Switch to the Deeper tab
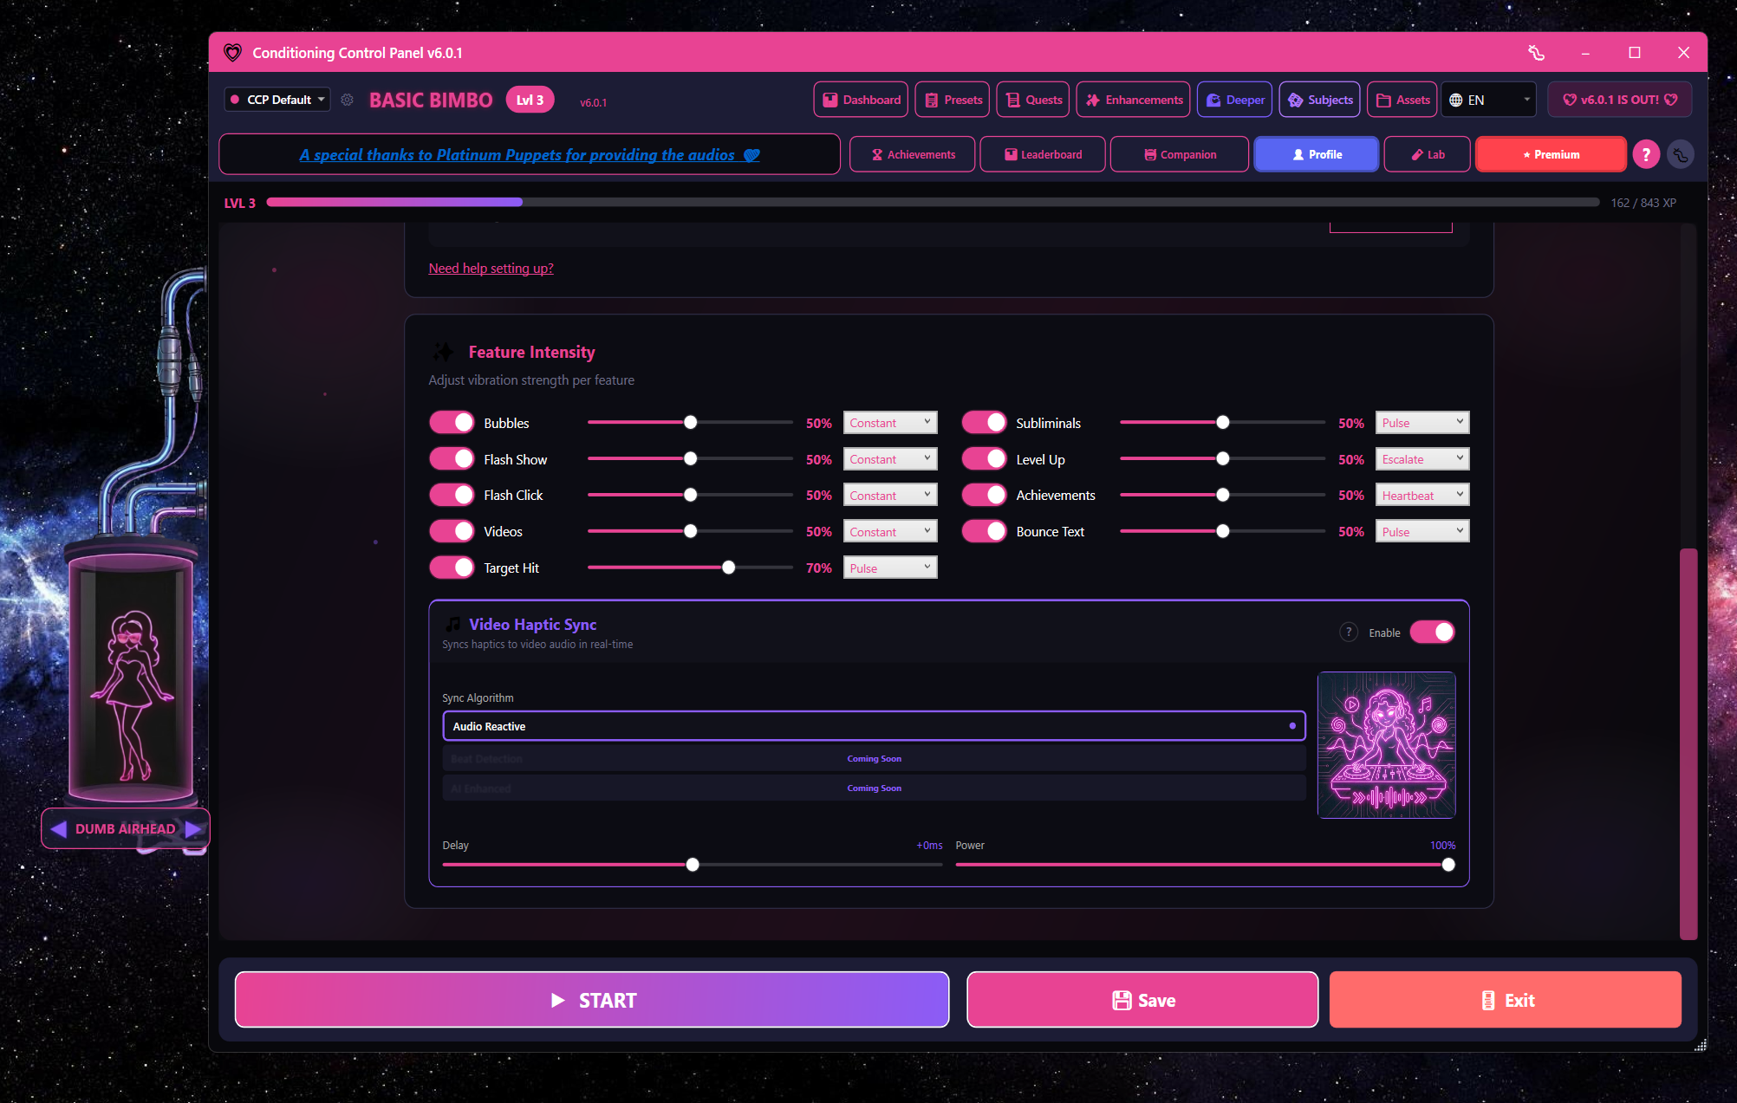 click(1234, 100)
